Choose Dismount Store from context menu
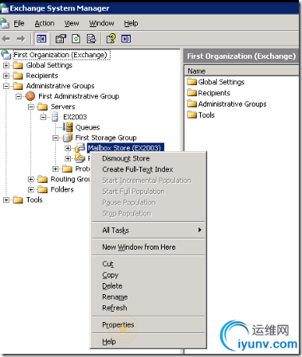 [x=149, y=158]
